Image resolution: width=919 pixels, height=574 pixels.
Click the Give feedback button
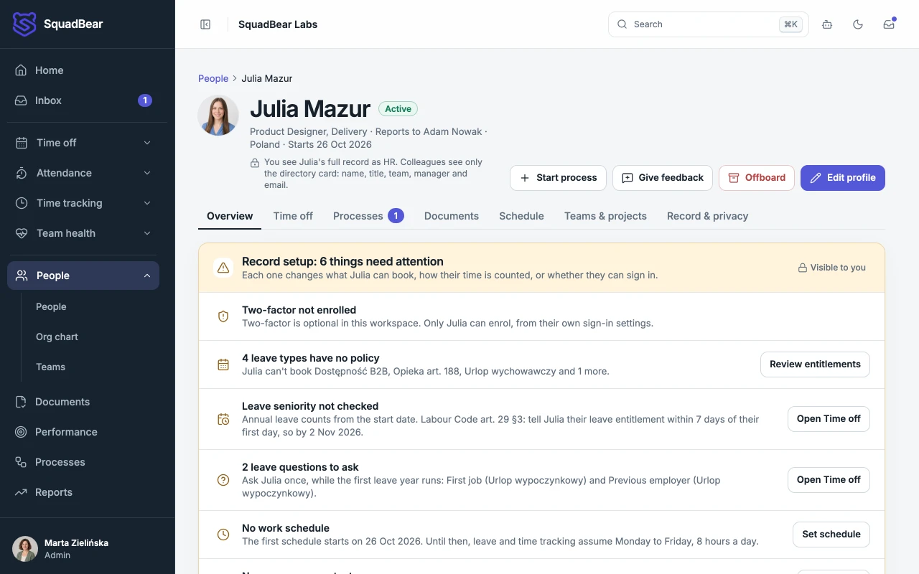[663, 178]
